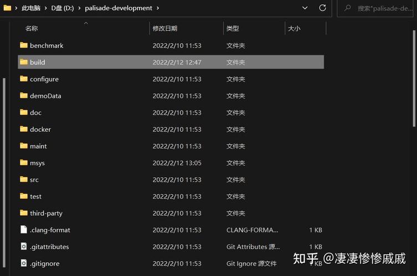This screenshot has width=417, height=276.
Task: Click the demoData folder icon
Action: pyautogui.click(x=24, y=95)
